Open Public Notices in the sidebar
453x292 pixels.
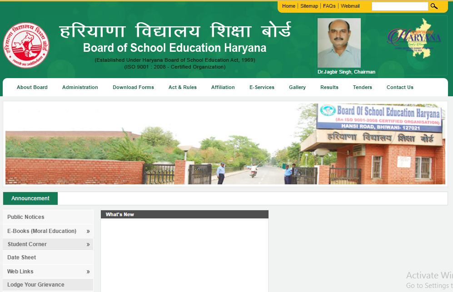[48, 217]
